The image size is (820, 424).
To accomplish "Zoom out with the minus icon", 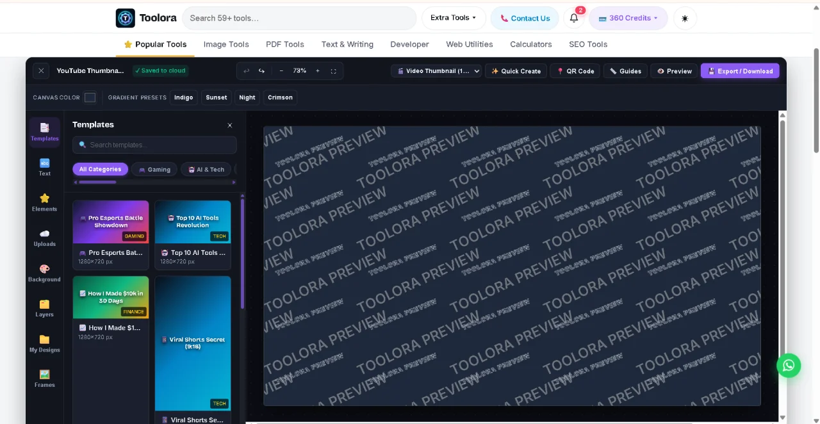I will click(x=281, y=71).
